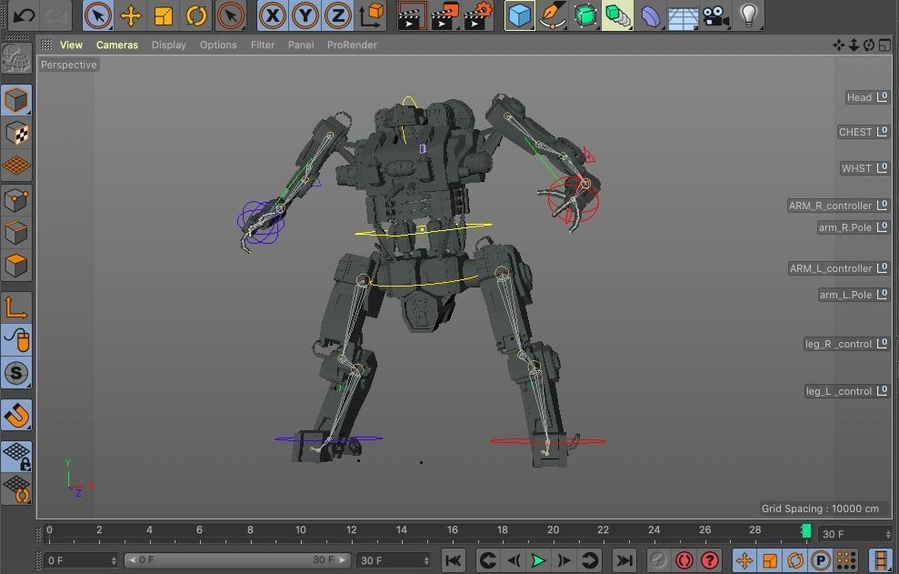Go to start of animation
Viewport: 899px width, 574px height.
click(453, 560)
